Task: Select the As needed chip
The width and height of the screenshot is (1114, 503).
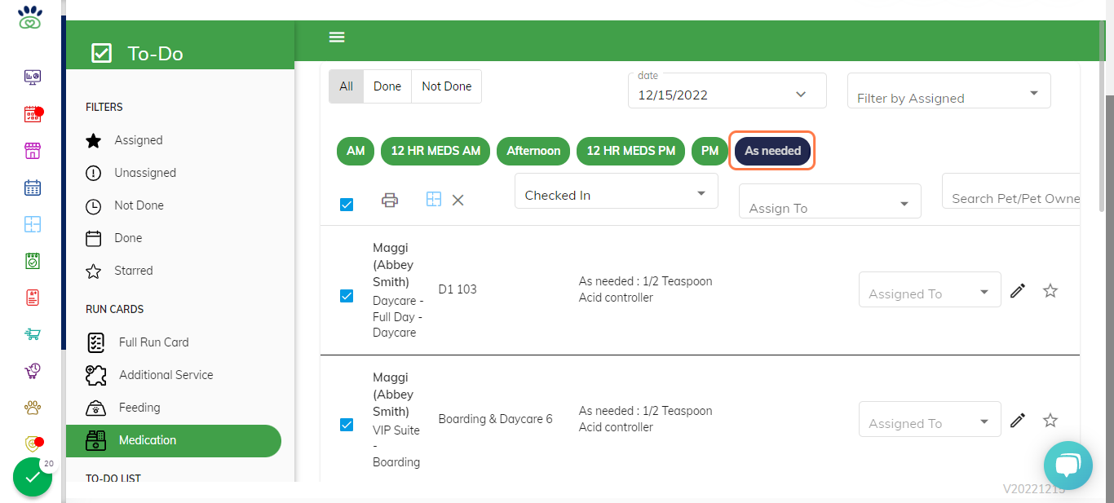Action: (x=772, y=151)
